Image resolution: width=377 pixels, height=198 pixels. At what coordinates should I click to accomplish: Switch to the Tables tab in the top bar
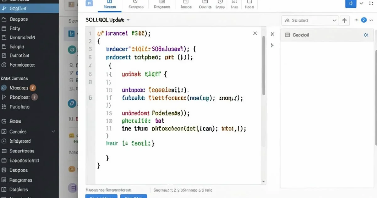click(x=110, y=5)
